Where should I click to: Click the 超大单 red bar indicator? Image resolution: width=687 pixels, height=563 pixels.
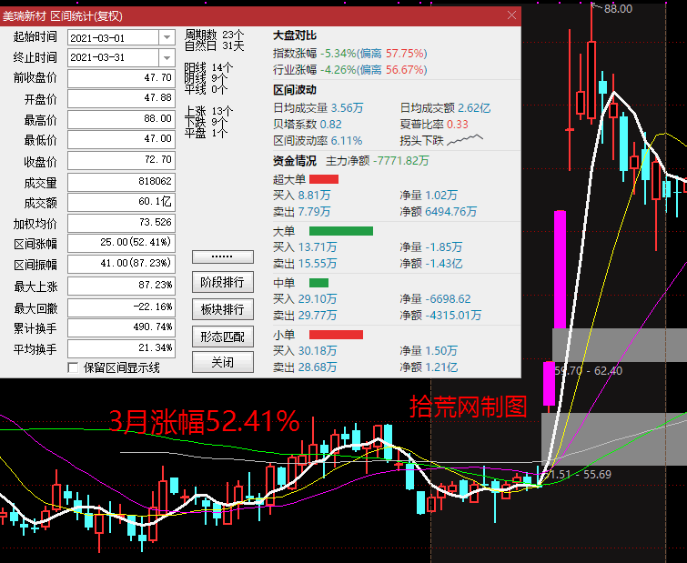tap(324, 179)
